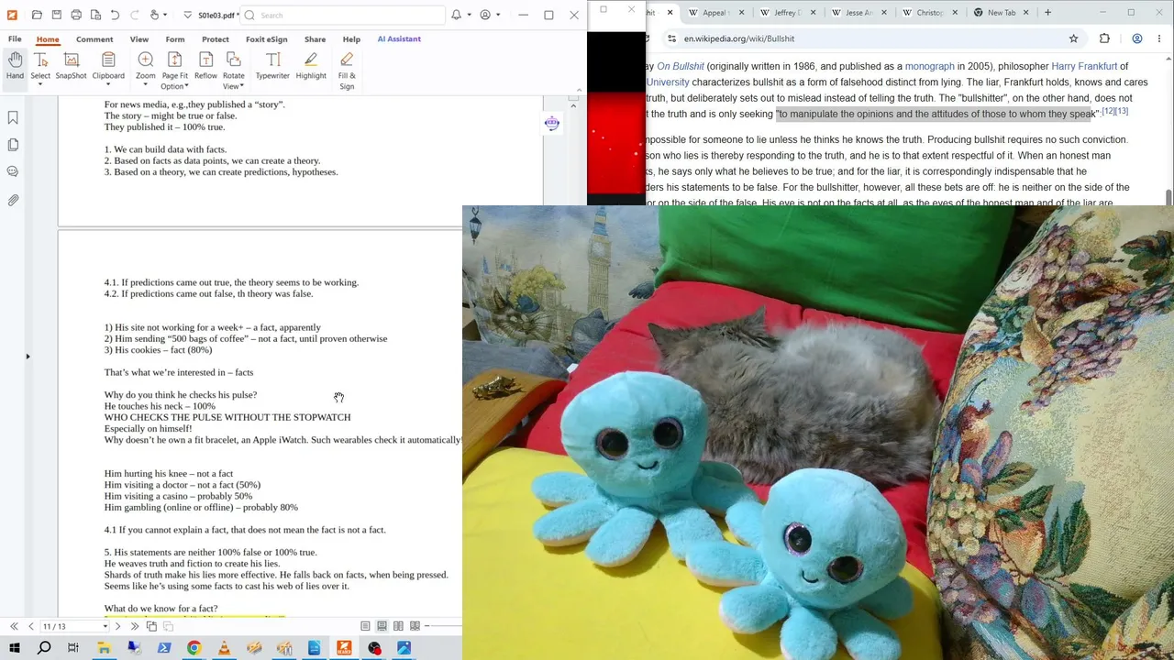Switch to the Comment ribbon tab
The image size is (1174, 660).
tap(94, 39)
